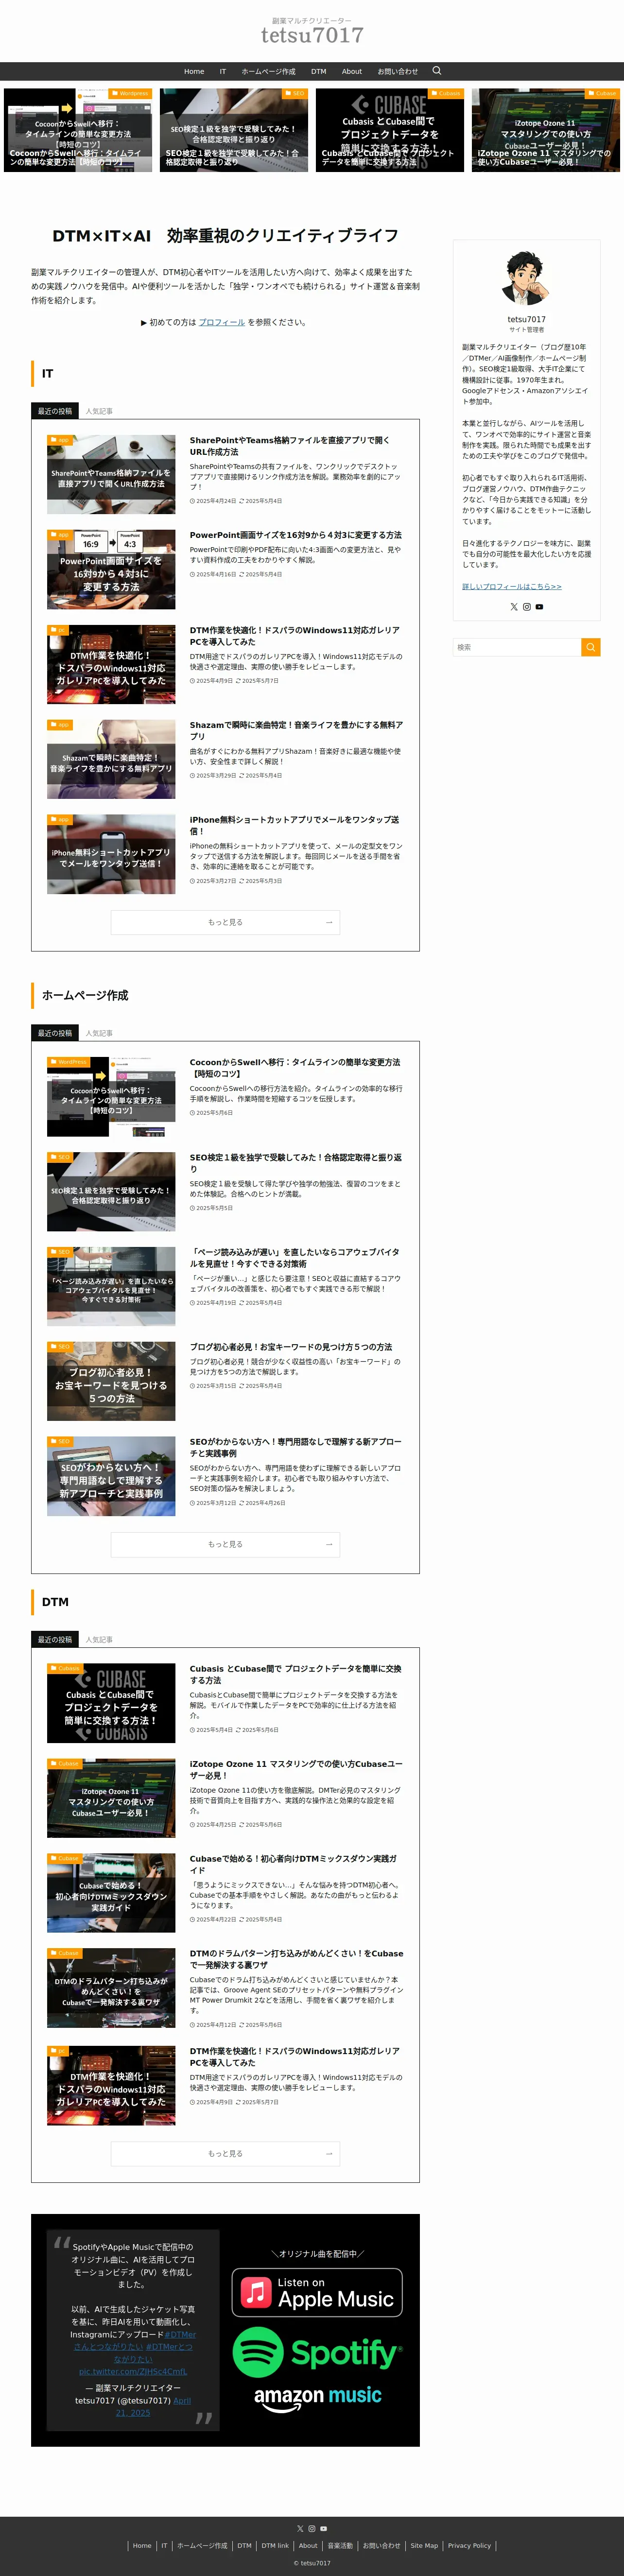Open pic.twitter.com link in embedded tweet
624x2576 pixels.
[133, 2371]
